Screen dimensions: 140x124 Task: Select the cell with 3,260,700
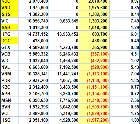click(64, 94)
